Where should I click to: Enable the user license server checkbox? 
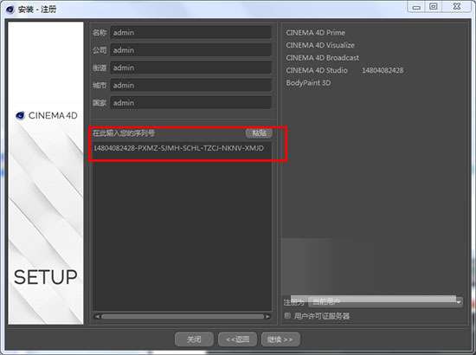point(287,316)
